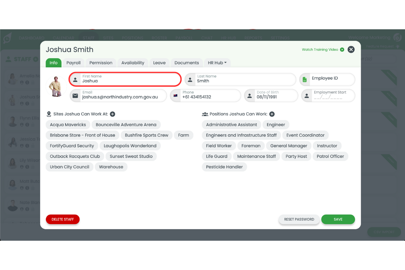Click the lock icon under Amelia's name

(33, 82)
